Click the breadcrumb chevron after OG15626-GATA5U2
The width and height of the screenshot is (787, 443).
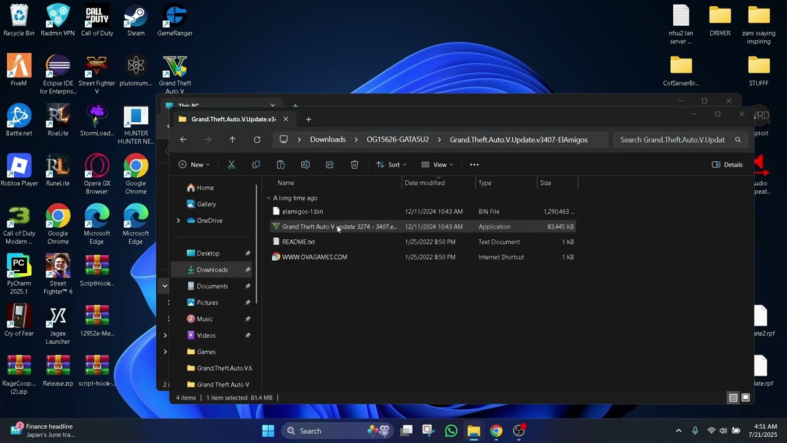440,140
